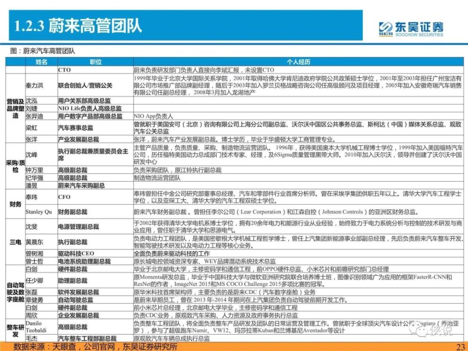Select 负责采购团队，原江铃执行副总裁 cell

point(299,170)
